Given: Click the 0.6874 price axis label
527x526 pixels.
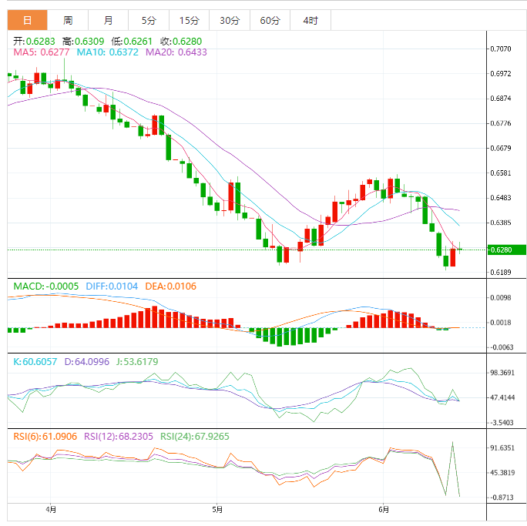Looking at the screenshot, I should [x=501, y=99].
